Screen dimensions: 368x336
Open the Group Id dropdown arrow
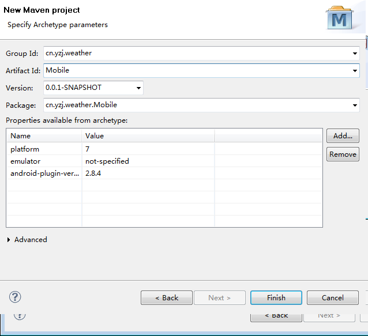pyautogui.click(x=354, y=54)
